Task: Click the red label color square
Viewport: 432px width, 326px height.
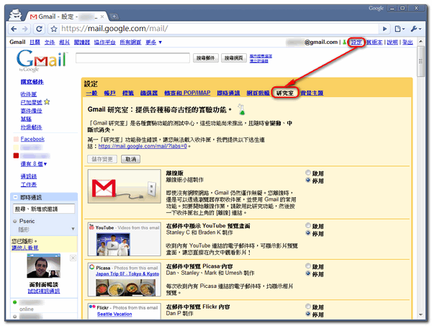Action: point(16,155)
